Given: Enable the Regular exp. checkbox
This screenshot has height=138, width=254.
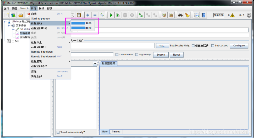Looking at the screenshot, I should tap(137, 55).
